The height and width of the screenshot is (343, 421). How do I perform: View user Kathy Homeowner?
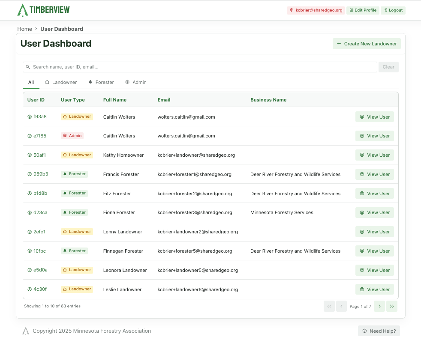[x=375, y=155]
